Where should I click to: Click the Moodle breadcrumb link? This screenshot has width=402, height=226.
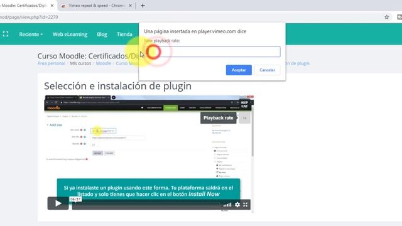tap(104, 63)
